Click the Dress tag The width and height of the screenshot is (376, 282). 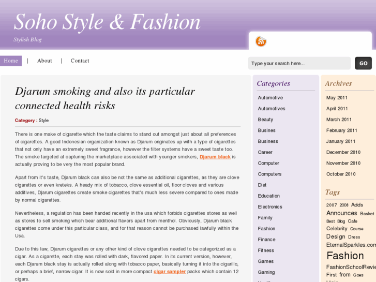[354, 237]
